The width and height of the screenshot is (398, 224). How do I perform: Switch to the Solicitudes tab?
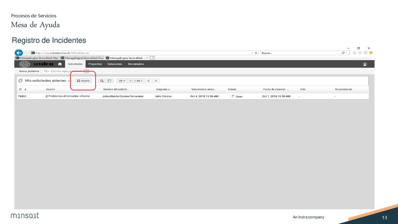click(x=75, y=64)
